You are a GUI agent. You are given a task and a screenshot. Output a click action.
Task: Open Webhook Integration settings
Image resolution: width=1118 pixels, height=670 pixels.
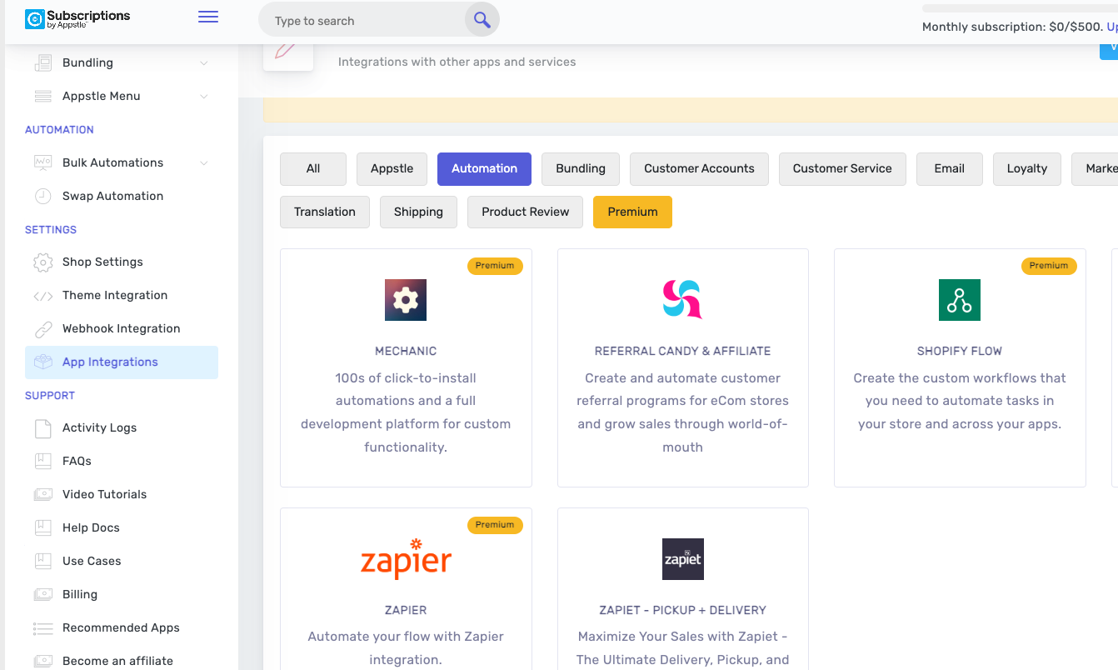coord(121,329)
